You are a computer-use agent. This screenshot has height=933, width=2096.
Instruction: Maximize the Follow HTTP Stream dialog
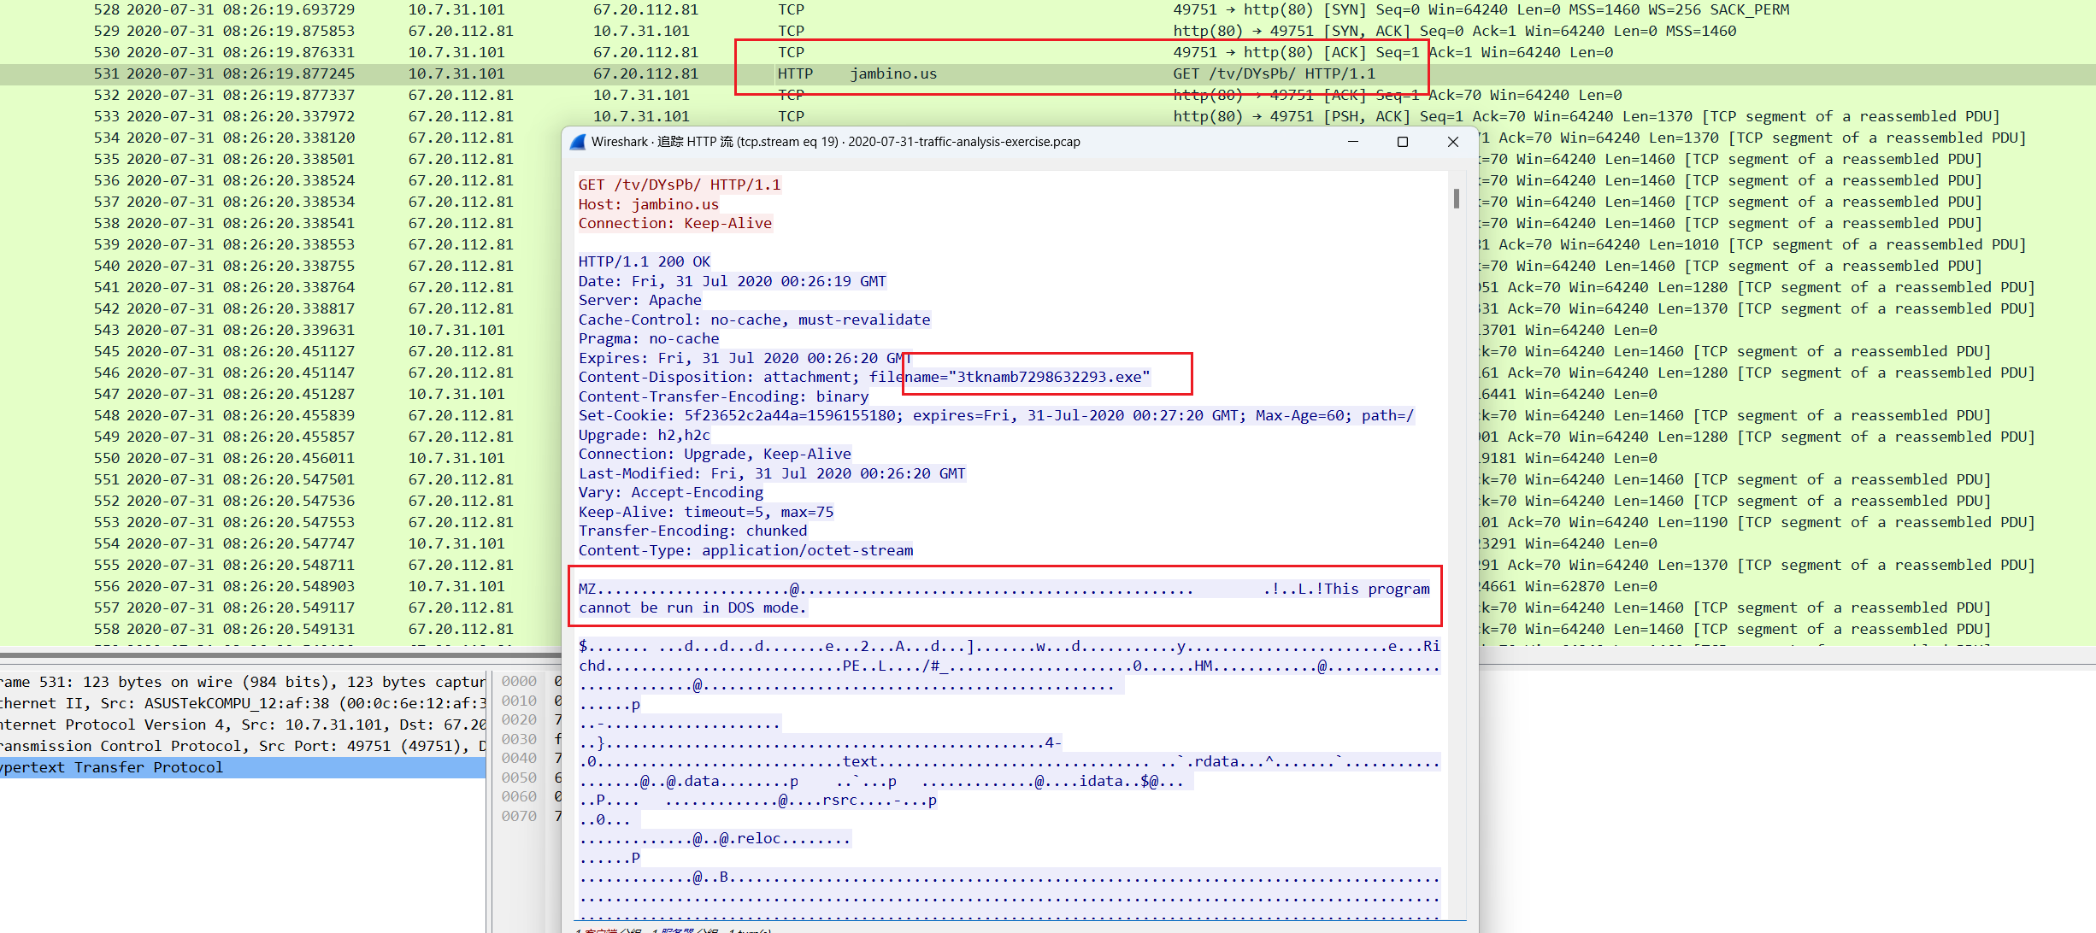1403,142
